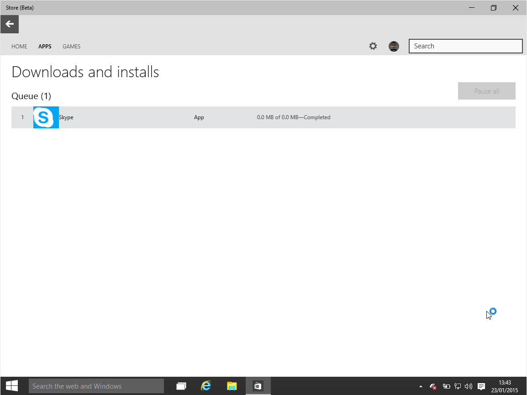The image size is (527, 395).
Task: Switch to the HOME tab
Action: click(x=19, y=46)
